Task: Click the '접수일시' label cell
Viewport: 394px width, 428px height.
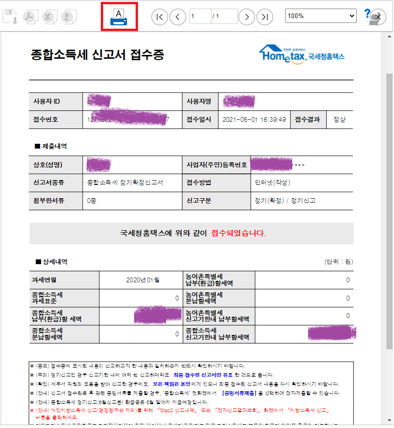Action: click(200, 119)
